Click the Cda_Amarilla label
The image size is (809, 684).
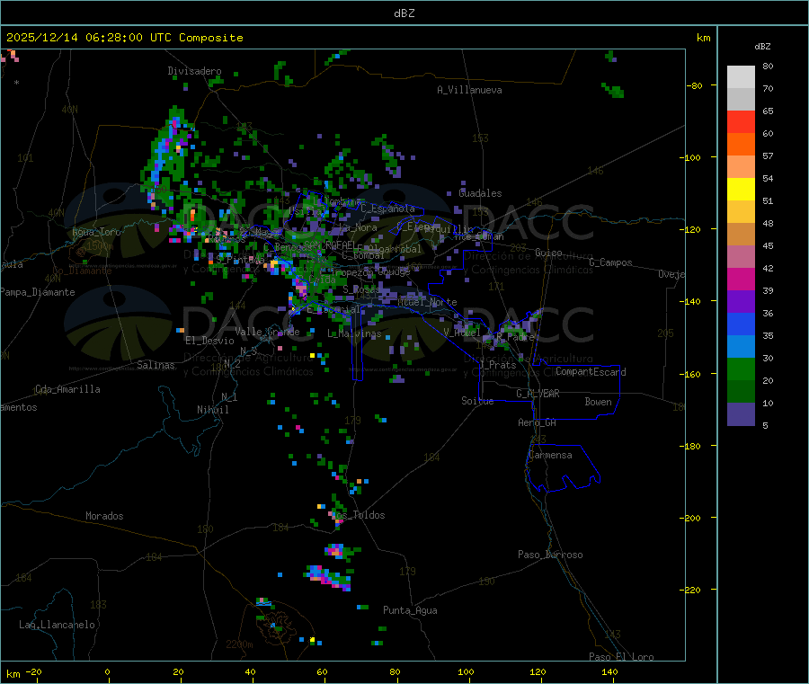[67, 389]
